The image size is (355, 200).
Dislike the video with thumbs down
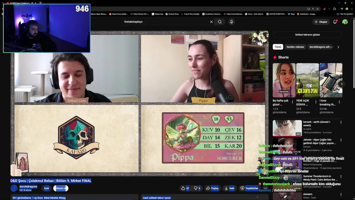pyautogui.click(x=197, y=188)
